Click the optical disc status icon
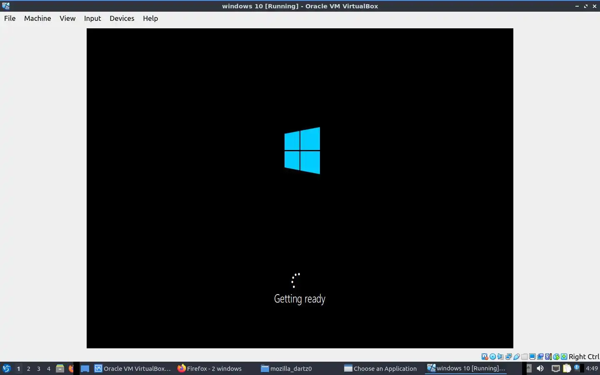This screenshot has width=600, height=375. coord(492,357)
